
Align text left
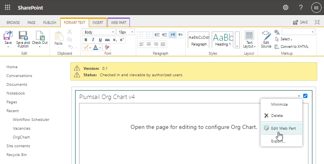[x=141, y=44]
